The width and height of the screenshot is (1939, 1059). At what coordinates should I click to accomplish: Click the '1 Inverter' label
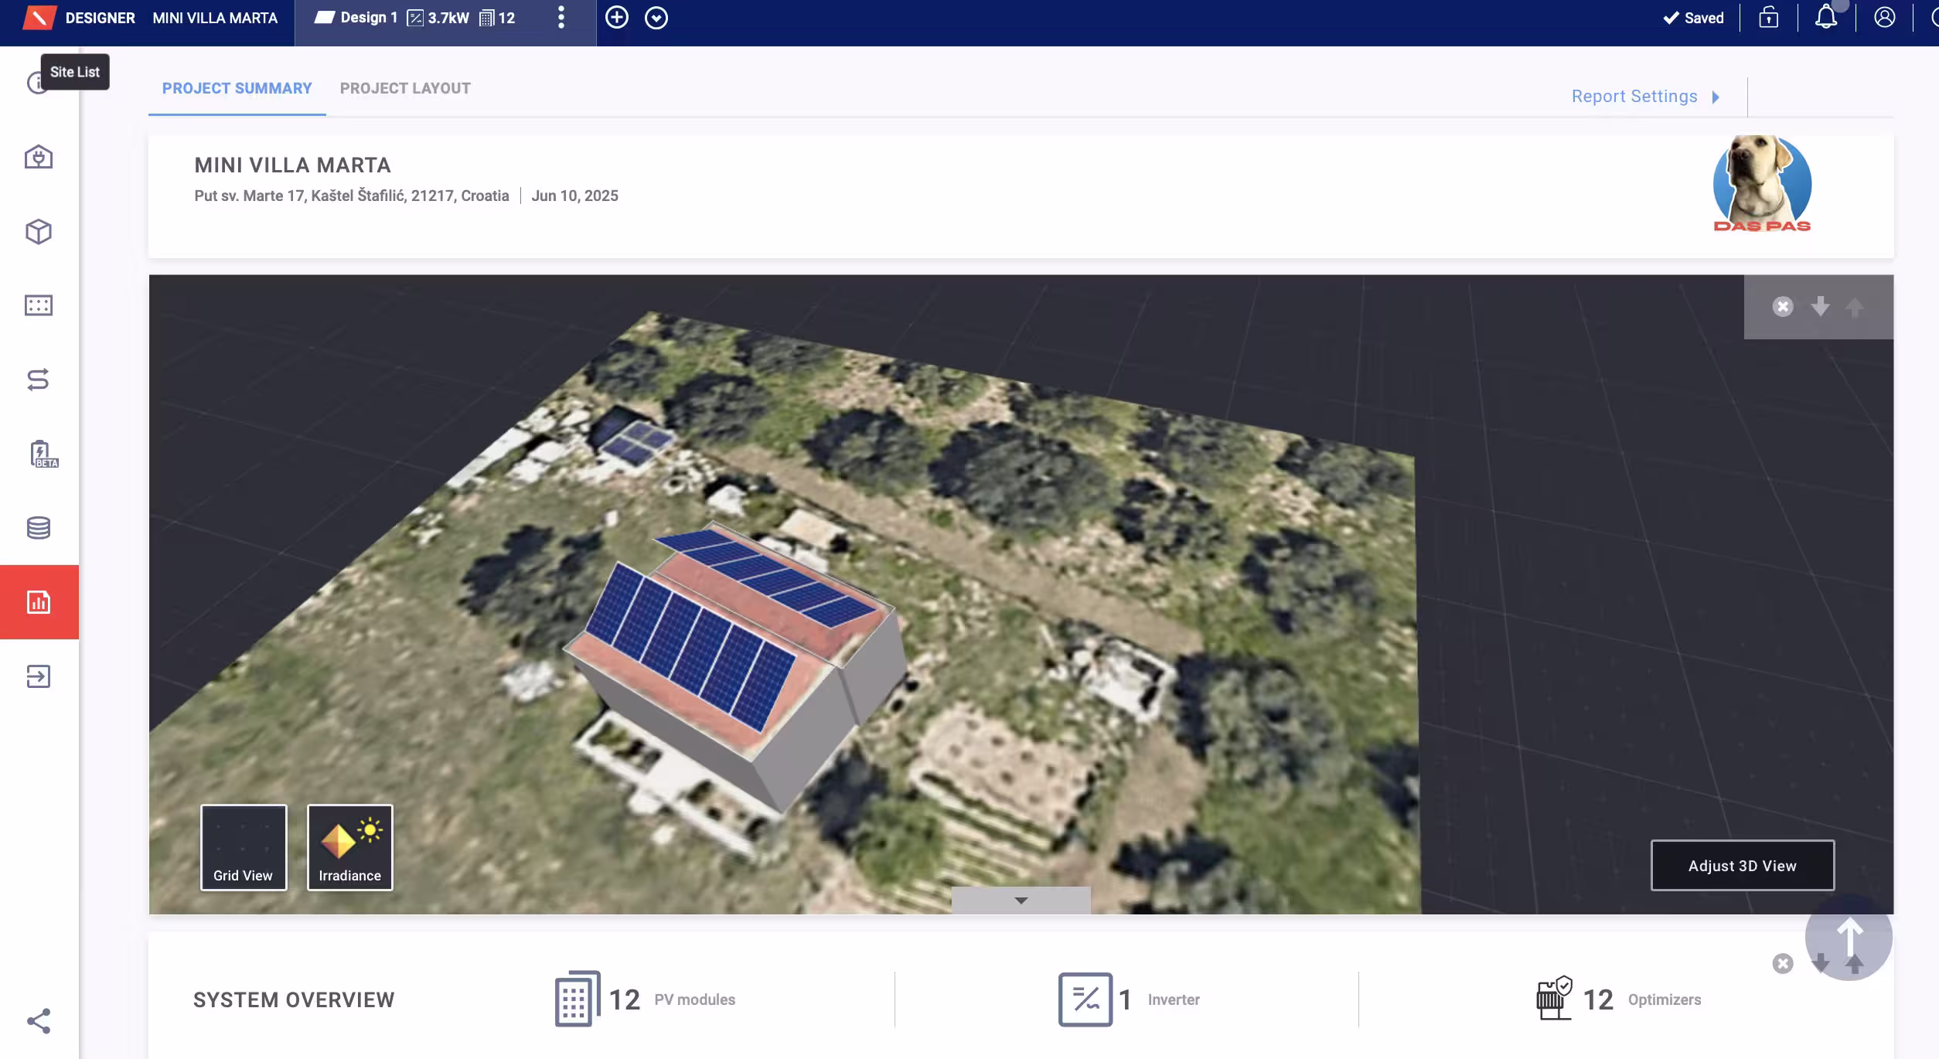click(1159, 999)
